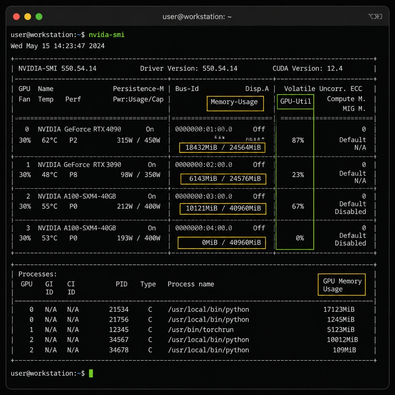This screenshot has height=395, width=395.
Task: Click process ID "34567"
Action: tap(119, 339)
